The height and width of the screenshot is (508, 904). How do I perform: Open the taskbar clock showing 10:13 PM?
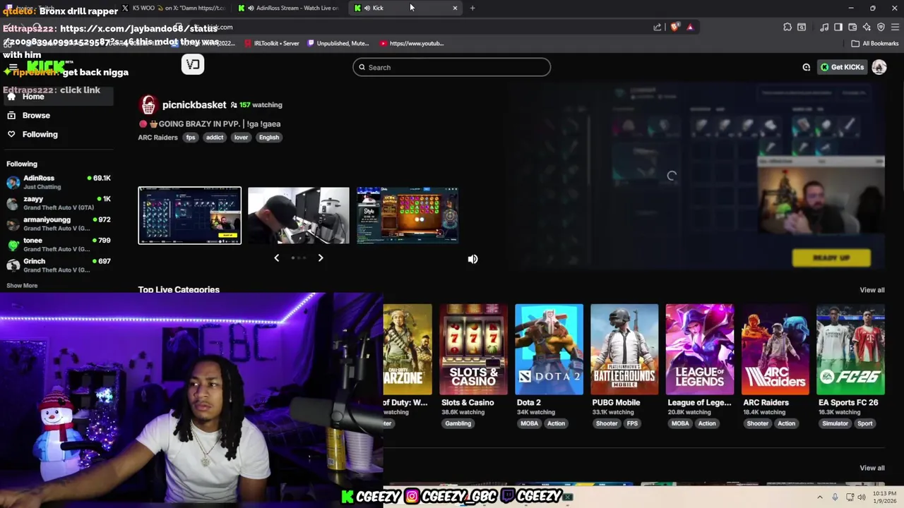coord(884,497)
